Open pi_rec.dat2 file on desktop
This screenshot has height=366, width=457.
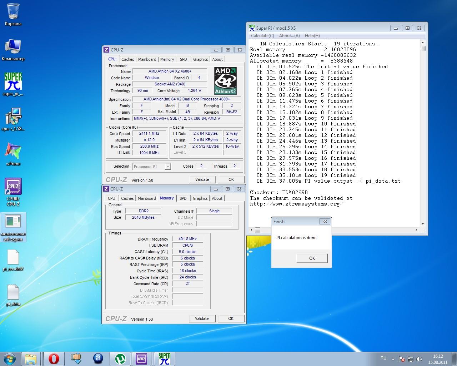(13, 260)
